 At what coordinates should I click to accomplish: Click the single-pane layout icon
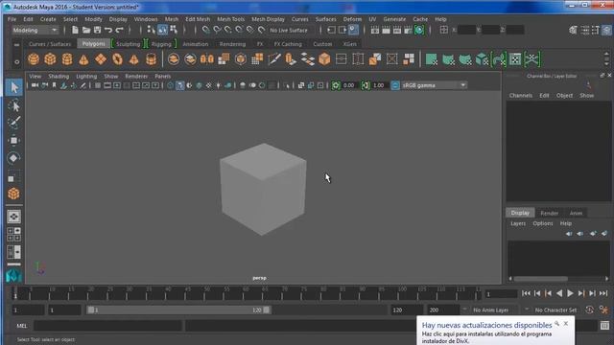pos(13,217)
